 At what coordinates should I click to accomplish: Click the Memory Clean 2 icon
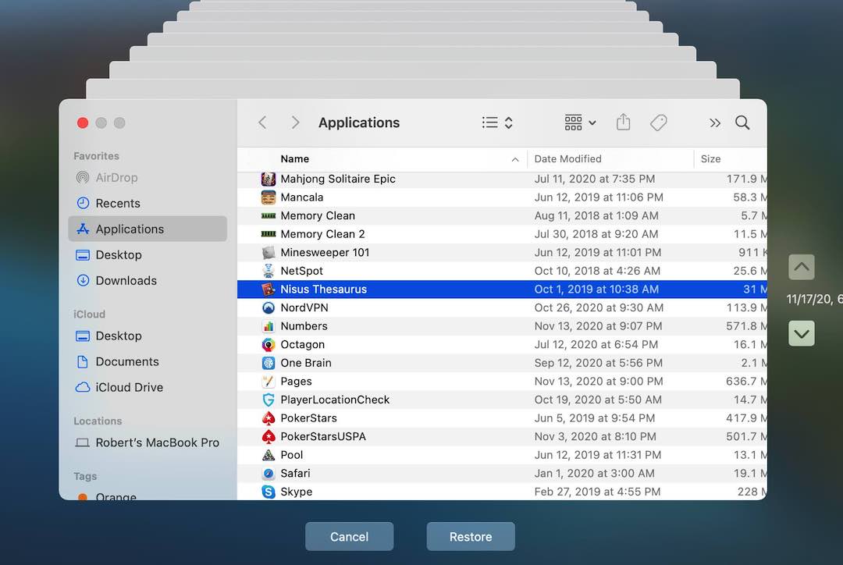click(x=269, y=234)
